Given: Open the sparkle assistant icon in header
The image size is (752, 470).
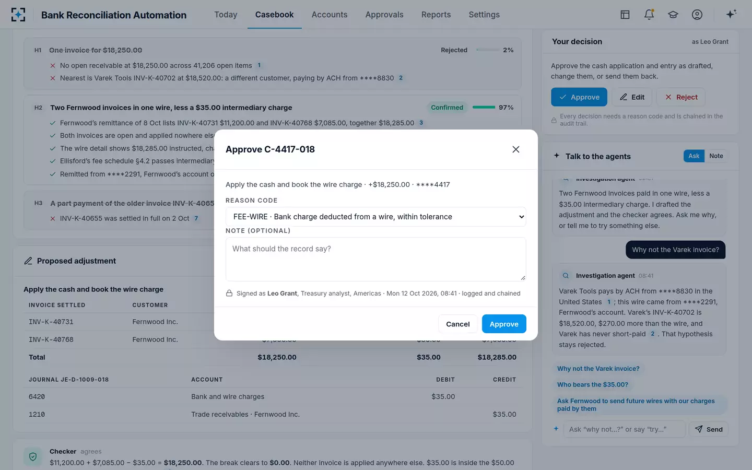Looking at the screenshot, I should 731,14.
